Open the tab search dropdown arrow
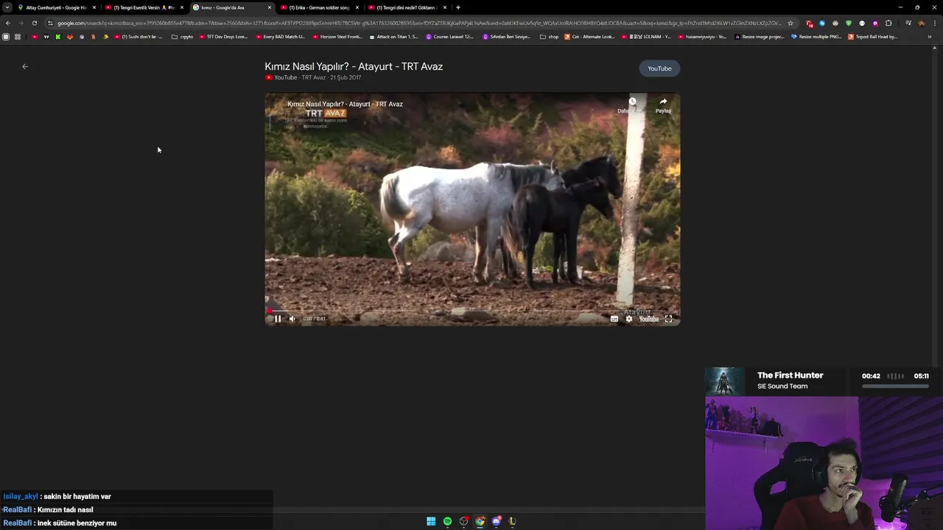The image size is (943, 530). click(7, 7)
